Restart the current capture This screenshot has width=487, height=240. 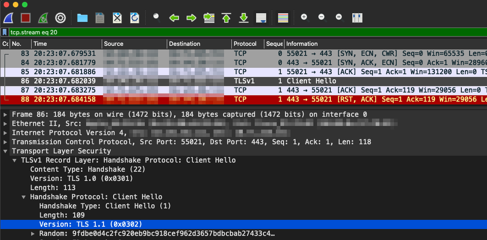click(43, 18)
